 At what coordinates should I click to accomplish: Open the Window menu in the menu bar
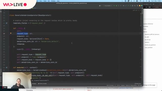coord(53,1)
